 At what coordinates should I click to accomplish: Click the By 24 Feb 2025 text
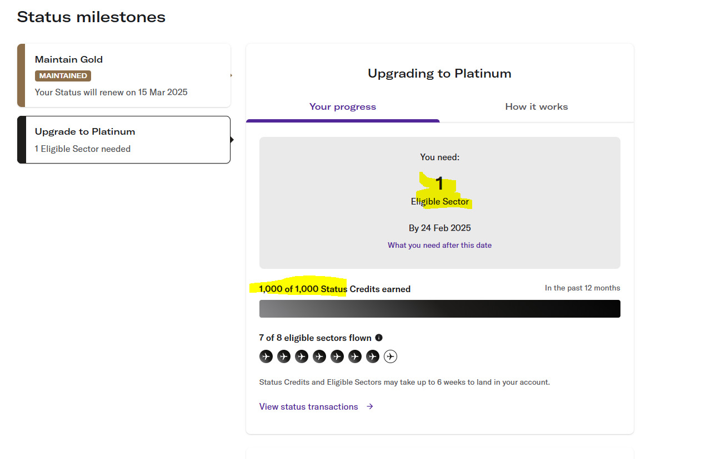(x=439, y=228)
